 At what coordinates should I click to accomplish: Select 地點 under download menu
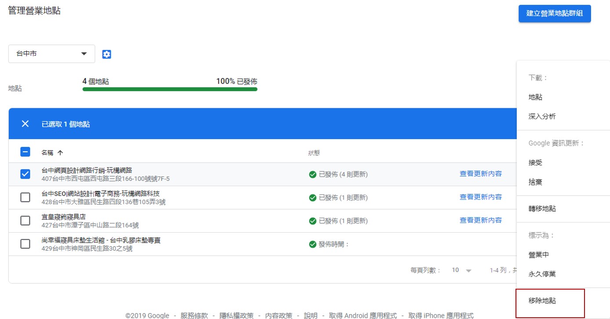coord(535,97)
